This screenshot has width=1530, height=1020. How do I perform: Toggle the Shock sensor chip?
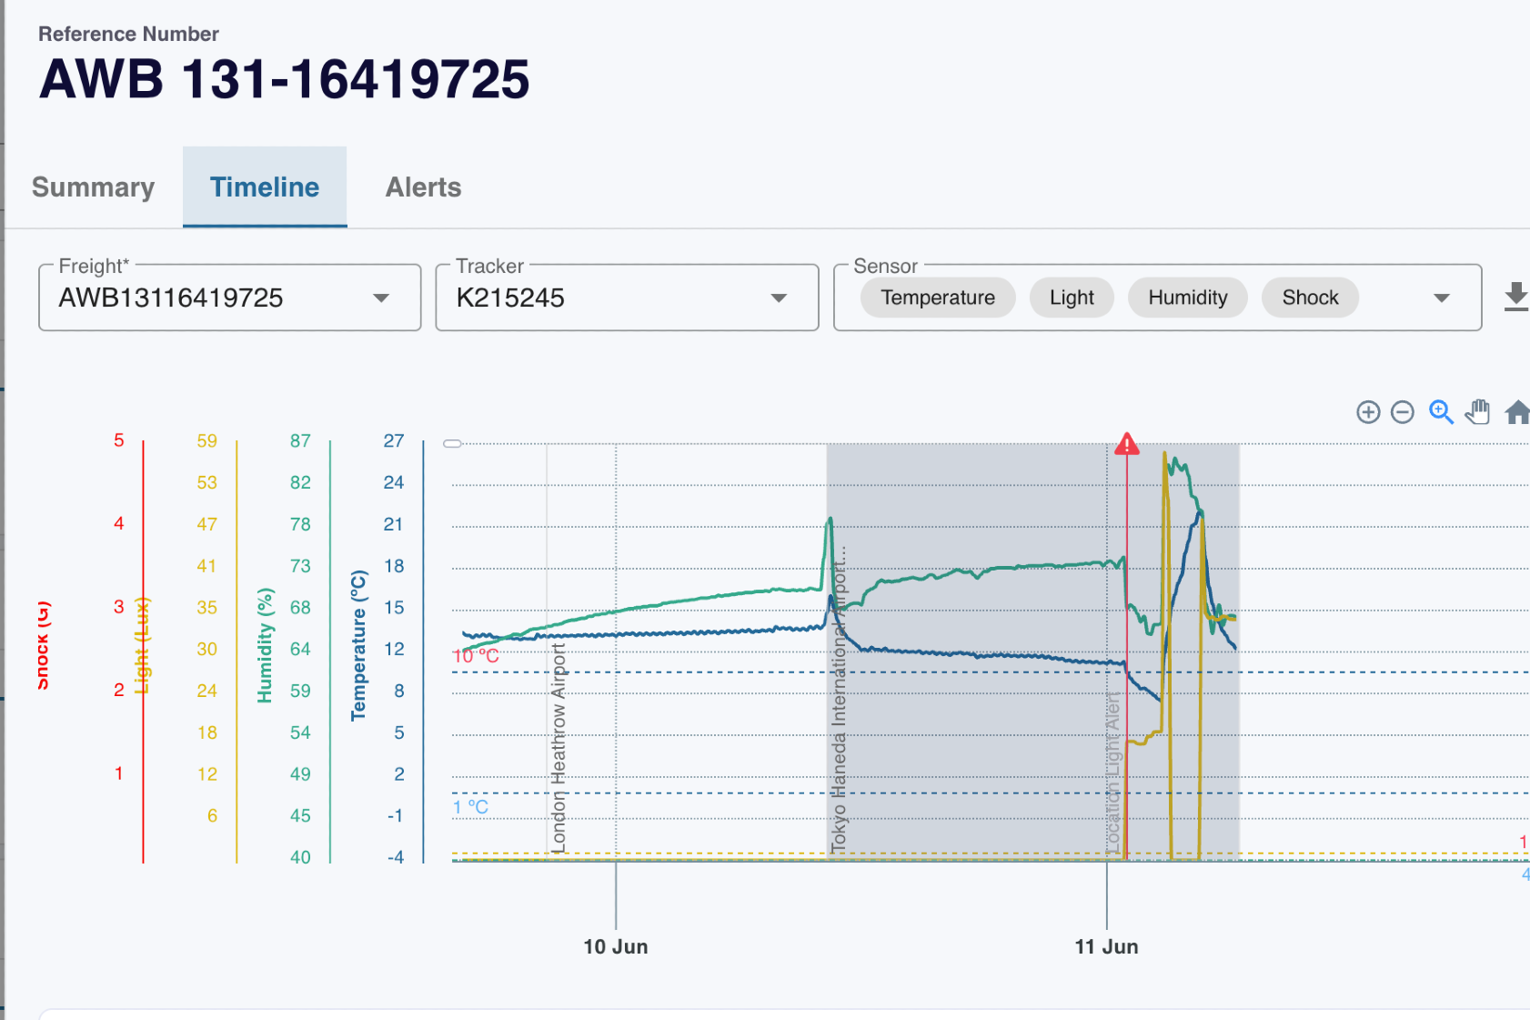coord(1310,298)
